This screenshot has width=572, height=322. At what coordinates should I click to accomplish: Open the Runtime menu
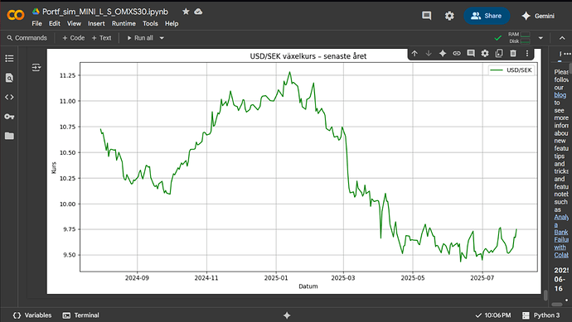point(124,23)
